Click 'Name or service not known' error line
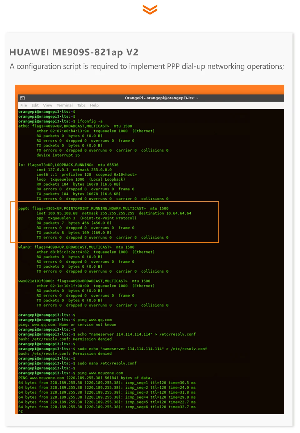The image size is (300, 433). 67,325
